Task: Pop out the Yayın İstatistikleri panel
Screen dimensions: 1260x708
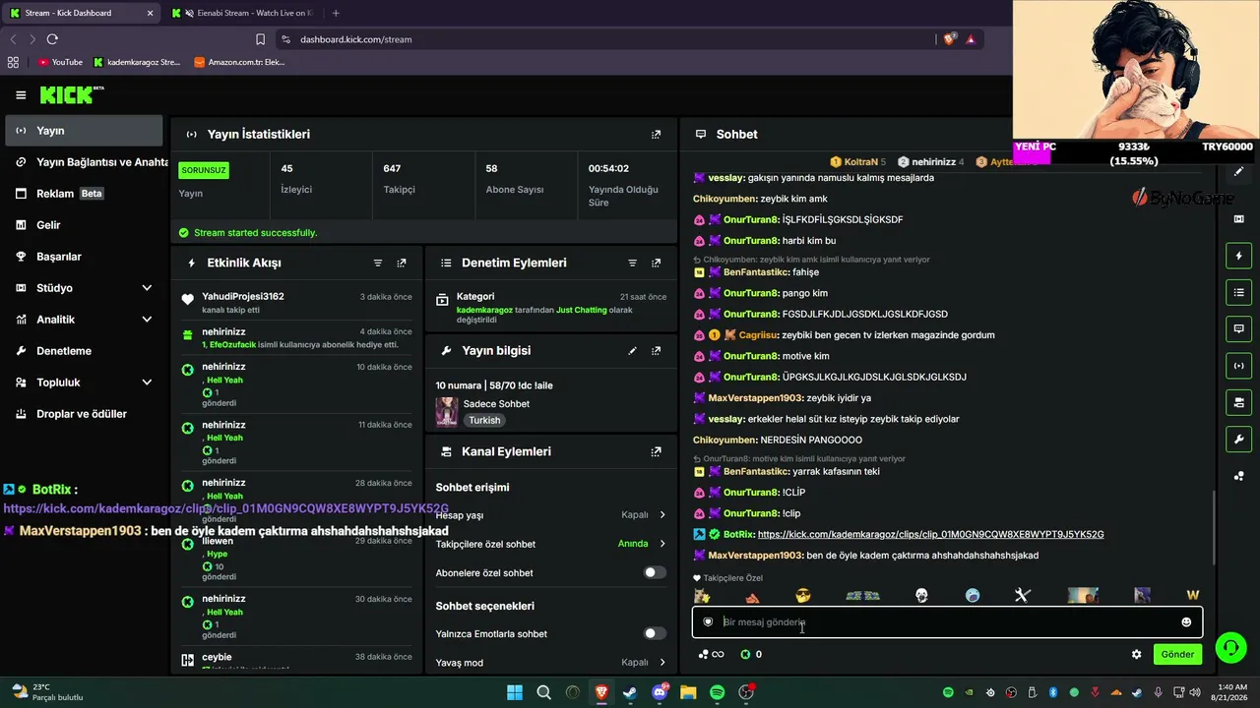Action: [x=657, y=134]
